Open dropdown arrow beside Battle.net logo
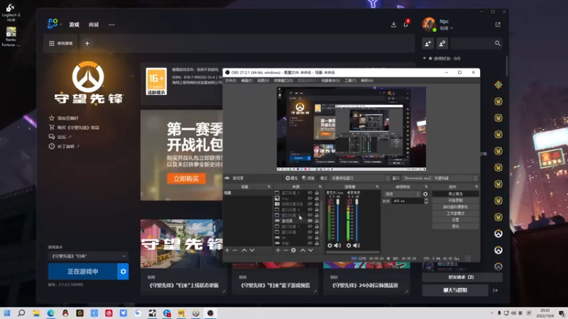The height and width of the screenshot is (319, 568). [x=61, y=25]
